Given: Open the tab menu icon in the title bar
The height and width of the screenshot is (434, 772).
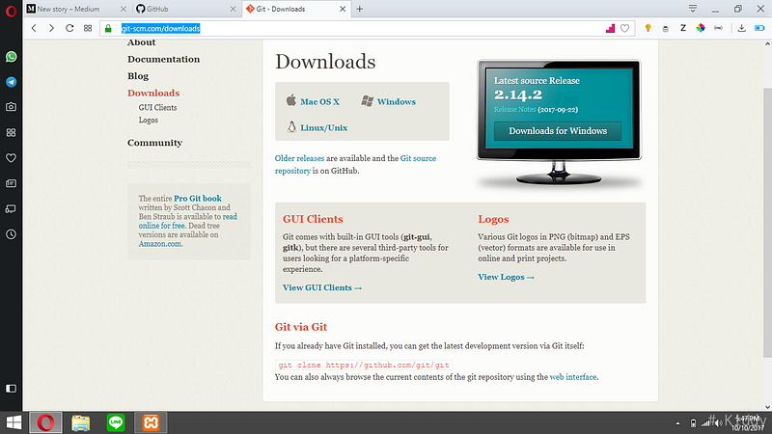Looking at the screenshot, I should click(x=693, y=9).
